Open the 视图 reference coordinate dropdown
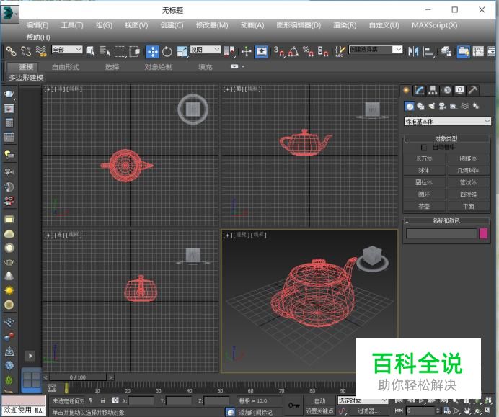This screenshot has height=417, width=499. (x=206, y=50)
